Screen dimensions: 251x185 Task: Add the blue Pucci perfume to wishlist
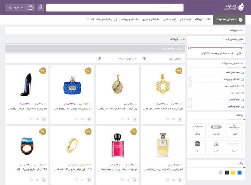click(x=75, y=119)
